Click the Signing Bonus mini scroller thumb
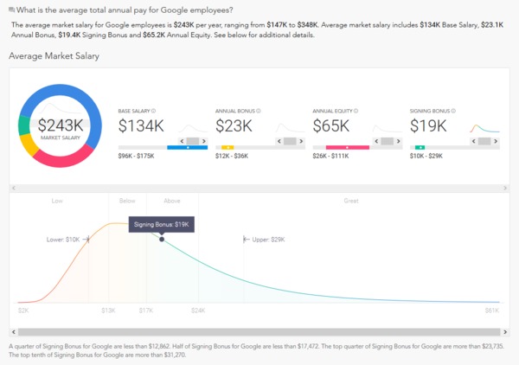 484,141
